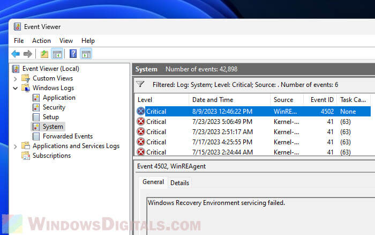Click the Forwarded Events log icon
Screen dimensions: 375x235
(36, 136)
